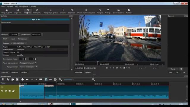Open the scan mode dropdown

tap(28, 63)
